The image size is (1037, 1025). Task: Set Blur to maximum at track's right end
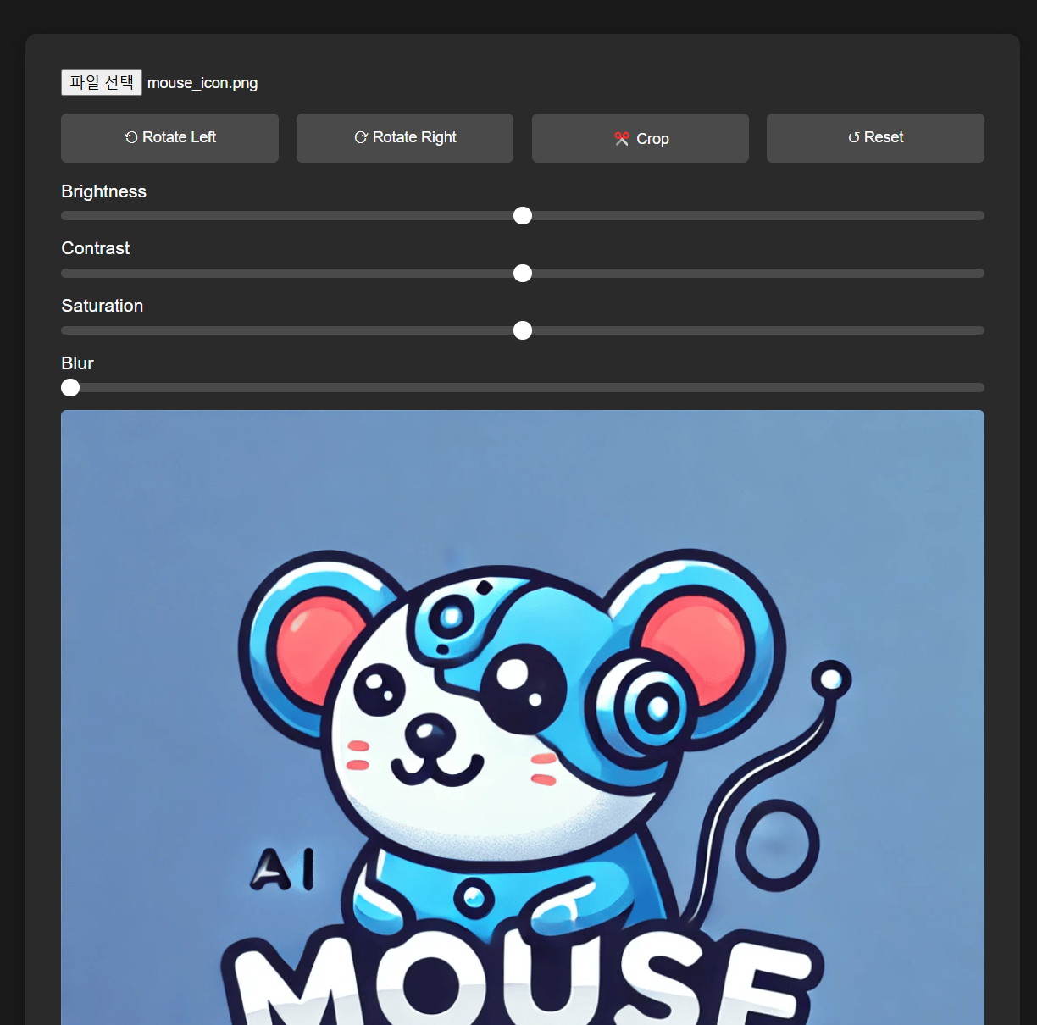[x=979, y=388]
